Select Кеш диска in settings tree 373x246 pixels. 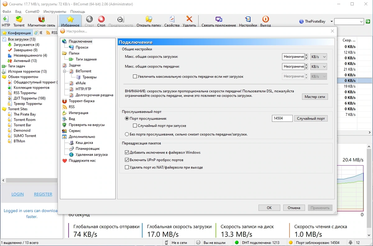pos(84,143)
